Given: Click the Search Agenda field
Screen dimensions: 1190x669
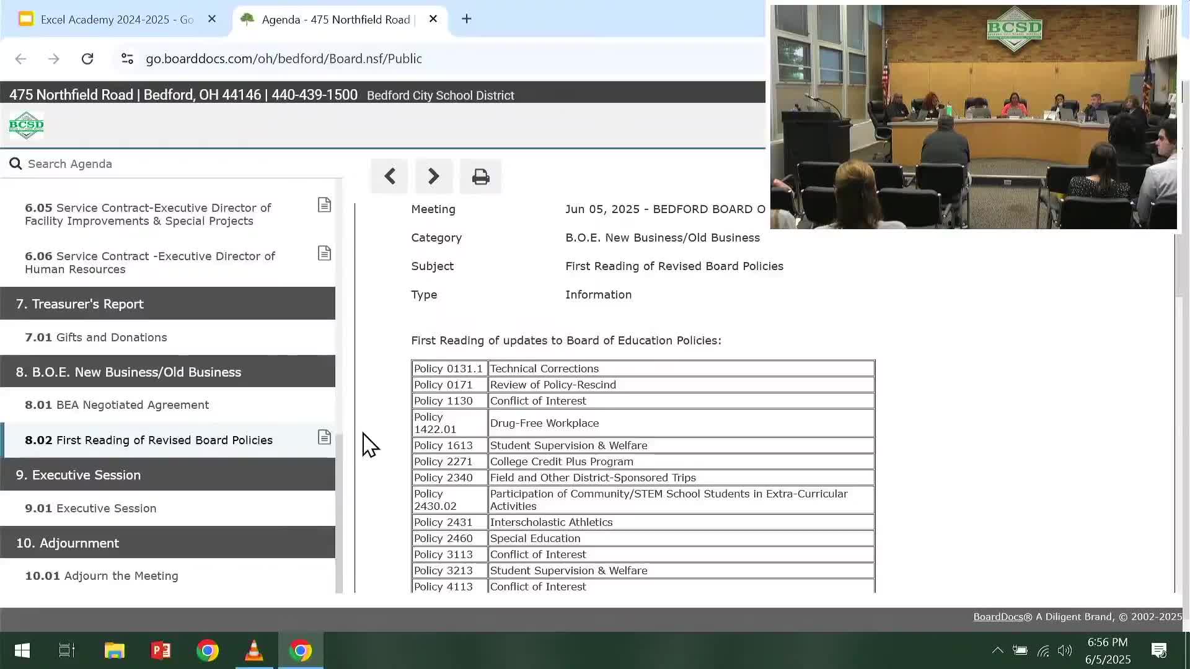Looking at the screenshot, I should point(174,164).
